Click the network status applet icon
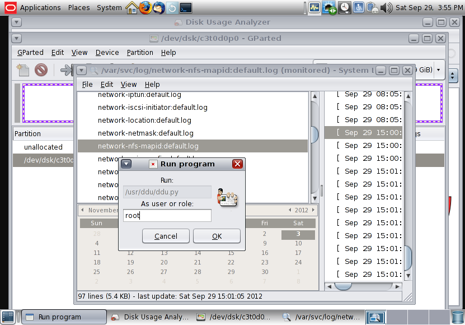The width and height of the screenshot is (465, 325). pyautogui.click(x=329, y=7)
